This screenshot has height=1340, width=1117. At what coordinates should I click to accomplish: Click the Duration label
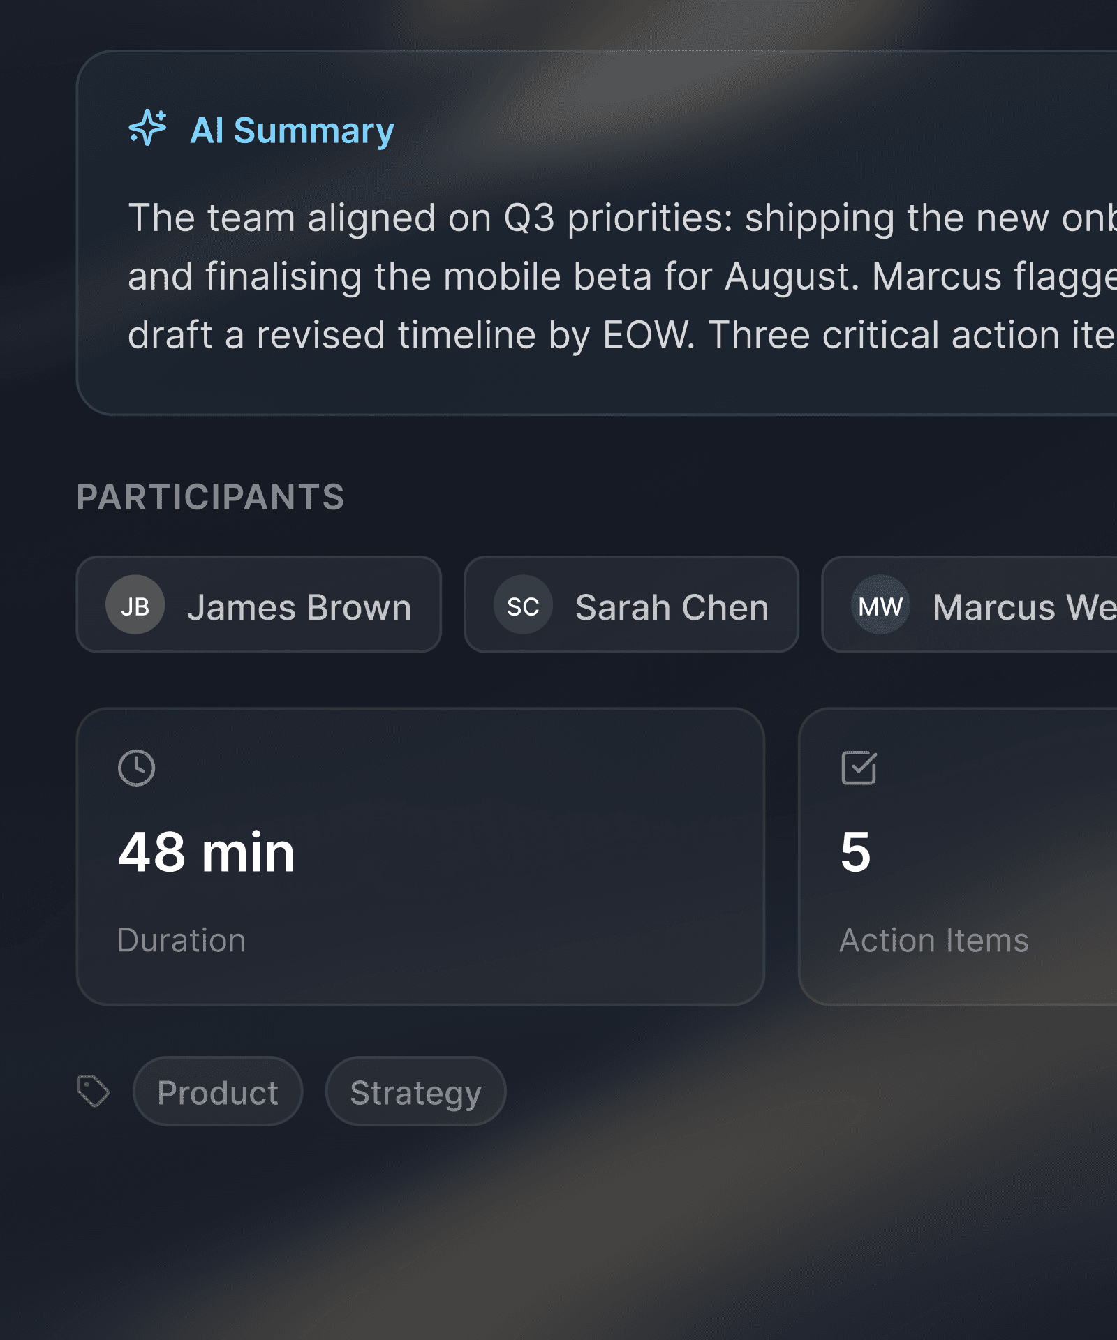click(x=182, y=940)
